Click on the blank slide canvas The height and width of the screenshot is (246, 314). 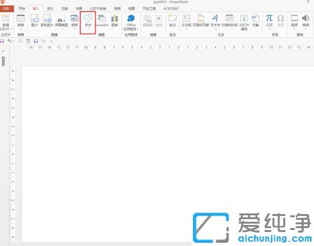[x=168, y=155]
